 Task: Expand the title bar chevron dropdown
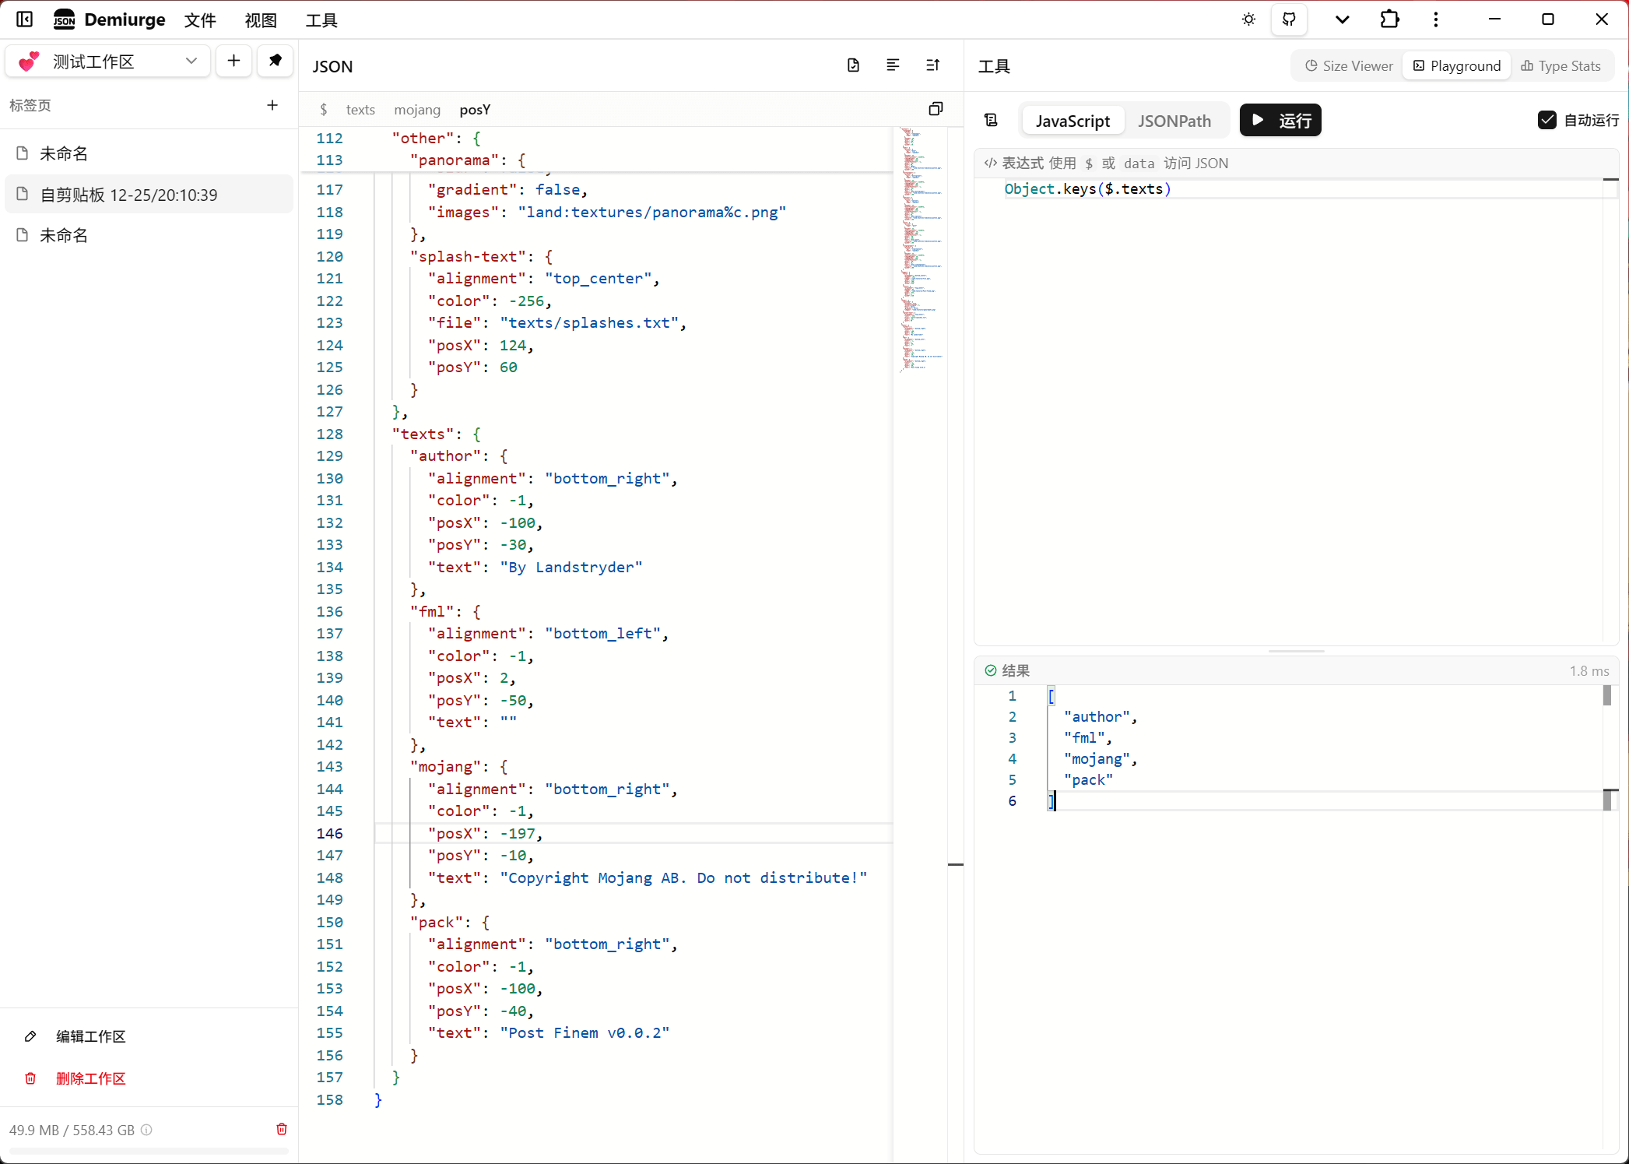[1342, 19]
